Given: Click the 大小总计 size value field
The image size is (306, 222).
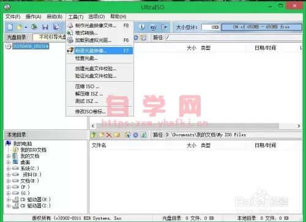Looking at the screenshot, I should pos(211,27).
